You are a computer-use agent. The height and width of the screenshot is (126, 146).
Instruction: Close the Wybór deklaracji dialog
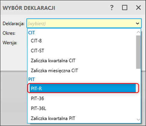(138, 8)
